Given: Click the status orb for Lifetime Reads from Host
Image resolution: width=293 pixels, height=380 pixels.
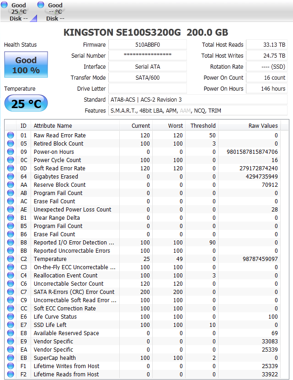Looking at the screenshot, I should click(11, 375).
